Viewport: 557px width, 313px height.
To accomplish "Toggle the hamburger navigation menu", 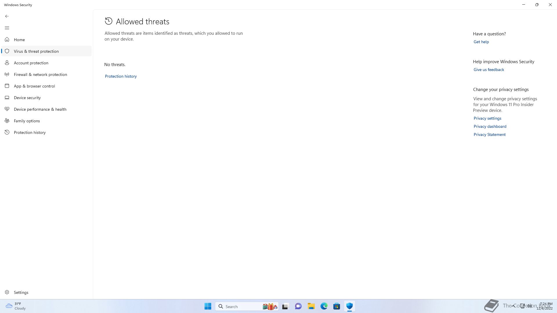I will 7,28.
